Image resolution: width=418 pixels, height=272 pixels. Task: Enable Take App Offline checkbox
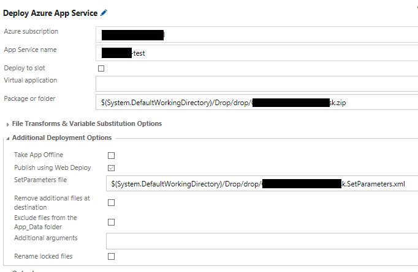click(111, 155)
